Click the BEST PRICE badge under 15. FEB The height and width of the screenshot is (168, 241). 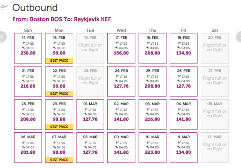point(59,61)
